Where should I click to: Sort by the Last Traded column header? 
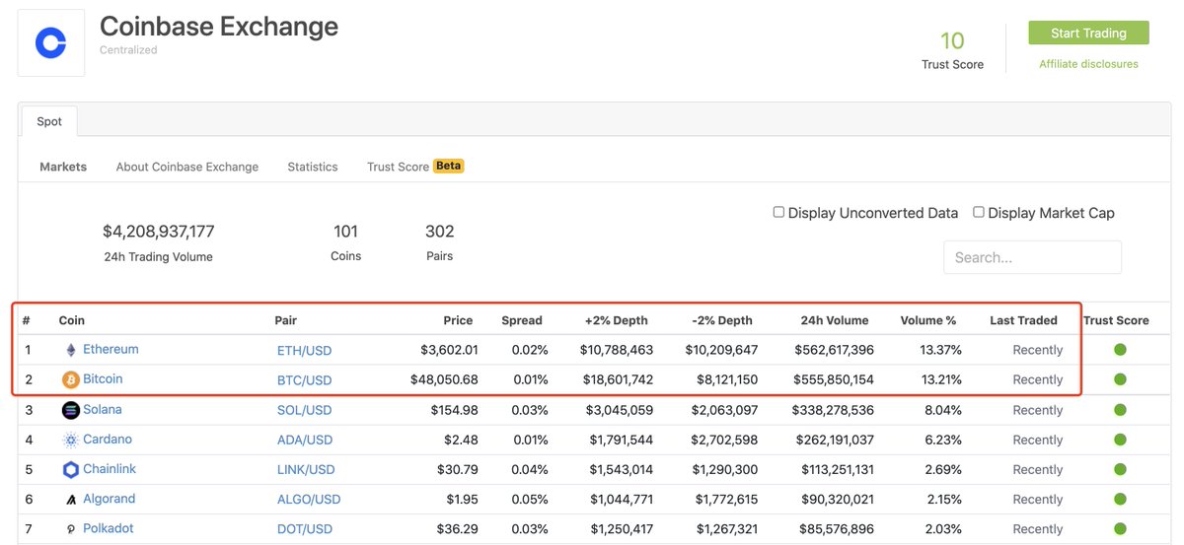(1023, 320)
